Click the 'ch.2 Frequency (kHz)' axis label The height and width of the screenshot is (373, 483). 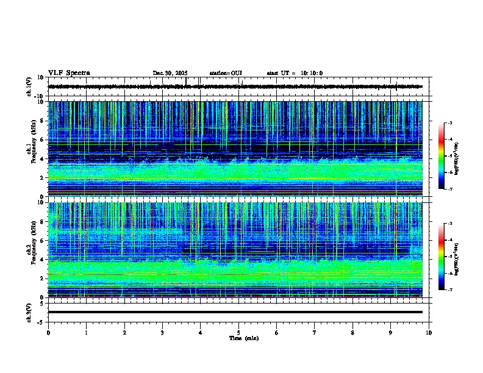(31, 243)
